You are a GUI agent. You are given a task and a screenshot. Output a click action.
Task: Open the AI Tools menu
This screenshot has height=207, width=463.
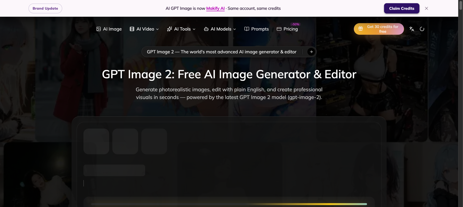(181, 29)
